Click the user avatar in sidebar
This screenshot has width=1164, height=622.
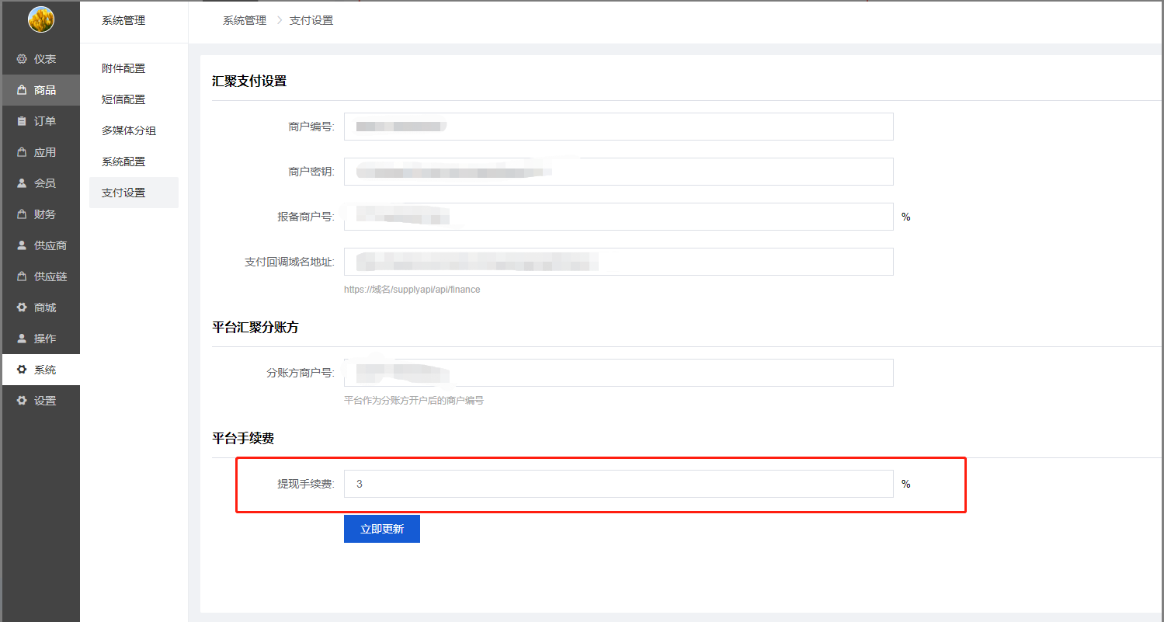coord(40,19)
